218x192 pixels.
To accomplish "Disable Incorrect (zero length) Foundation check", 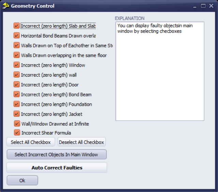I will pyautogui.click(x=16, y=104).
